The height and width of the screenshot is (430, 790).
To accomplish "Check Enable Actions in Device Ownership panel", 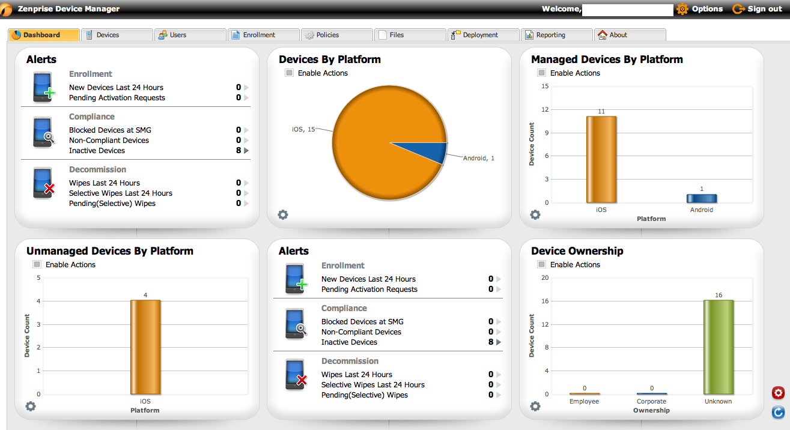I will (x=542, y=265).
